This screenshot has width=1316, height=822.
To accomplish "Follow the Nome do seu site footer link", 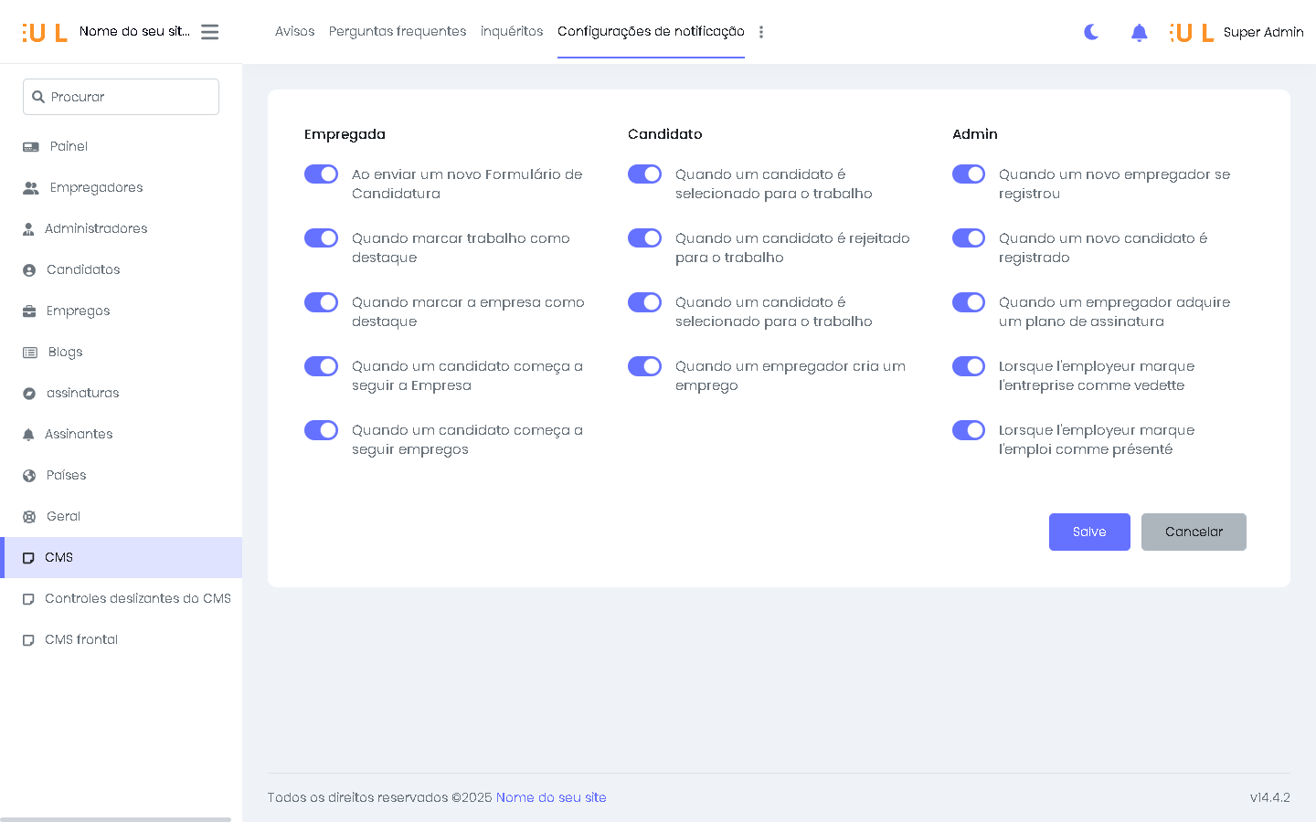I will coord(551,797).
